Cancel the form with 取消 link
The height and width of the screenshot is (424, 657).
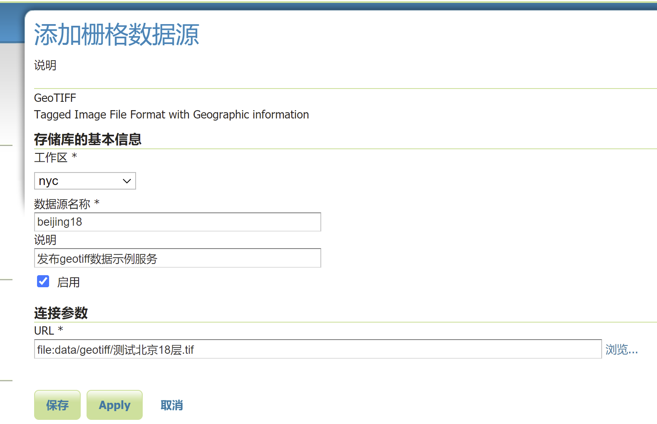point(171,405)
